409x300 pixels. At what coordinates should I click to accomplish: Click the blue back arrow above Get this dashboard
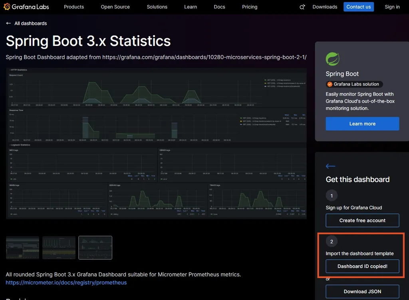(x=330, y=166)
